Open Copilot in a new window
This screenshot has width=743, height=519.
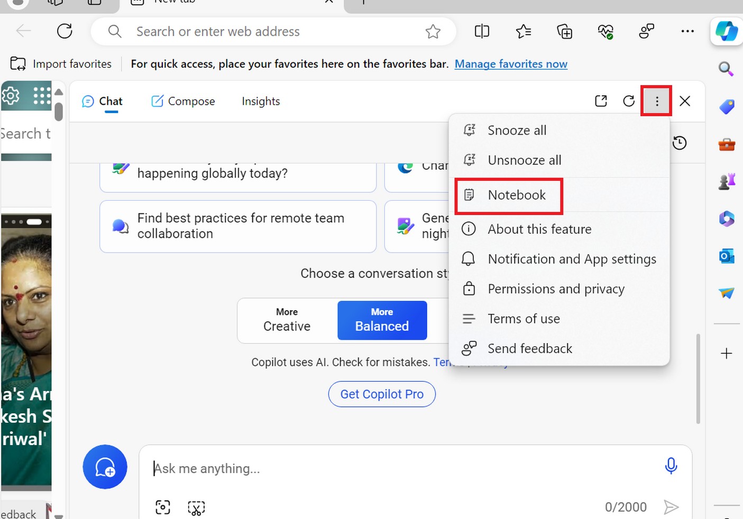click(601, 100)
